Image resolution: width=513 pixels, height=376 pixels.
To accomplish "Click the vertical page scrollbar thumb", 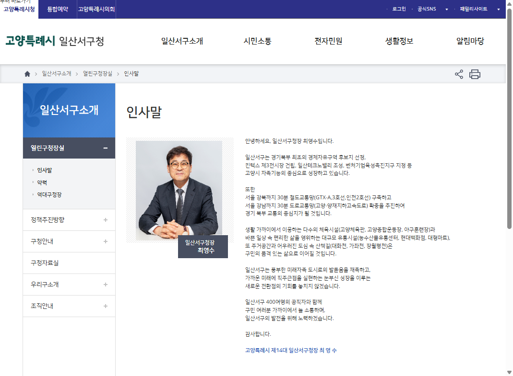I will click(x=510, y=118).
